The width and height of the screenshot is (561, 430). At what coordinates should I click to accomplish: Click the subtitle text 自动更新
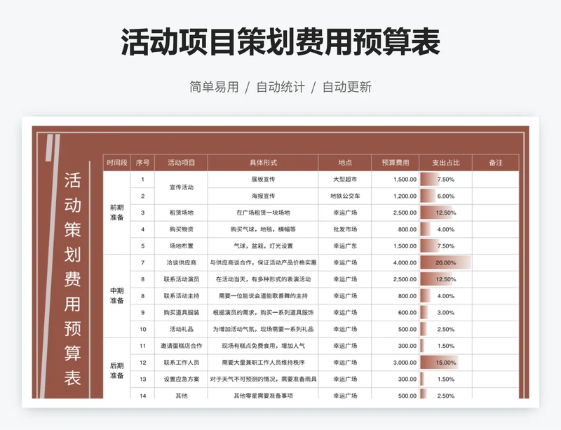347,87
